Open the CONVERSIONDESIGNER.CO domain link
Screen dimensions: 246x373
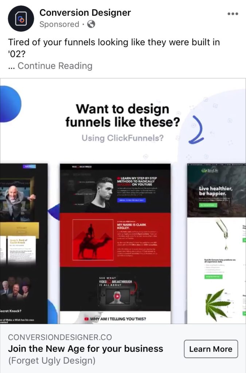60,337
